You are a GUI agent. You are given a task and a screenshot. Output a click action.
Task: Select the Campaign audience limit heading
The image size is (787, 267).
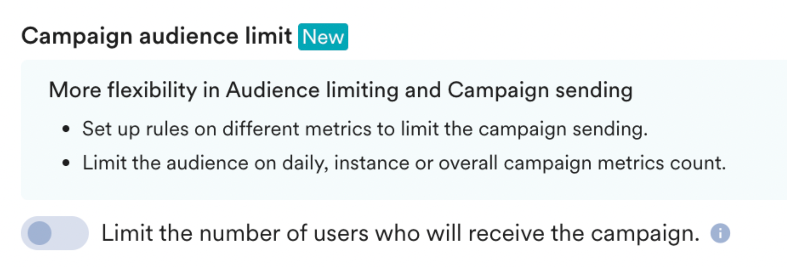(x=156, y=36)
